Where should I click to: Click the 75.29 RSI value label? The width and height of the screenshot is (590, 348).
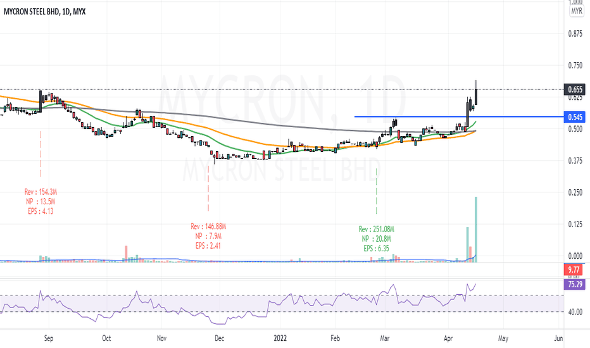575,285
